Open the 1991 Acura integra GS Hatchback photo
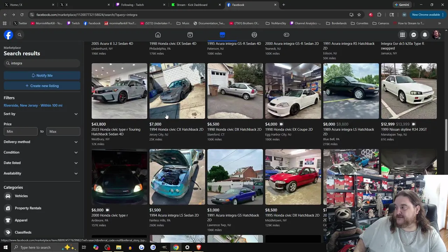 235,177
